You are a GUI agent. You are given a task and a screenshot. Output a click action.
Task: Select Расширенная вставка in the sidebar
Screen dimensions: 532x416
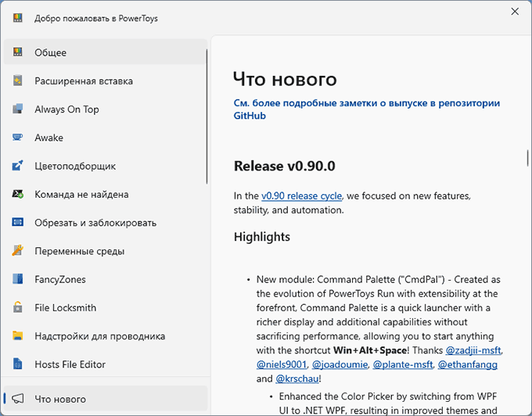coord(105,81)
